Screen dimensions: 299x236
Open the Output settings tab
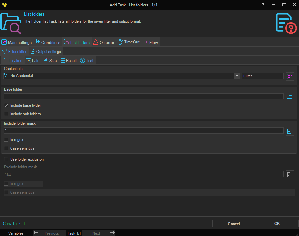coord(46,52)
